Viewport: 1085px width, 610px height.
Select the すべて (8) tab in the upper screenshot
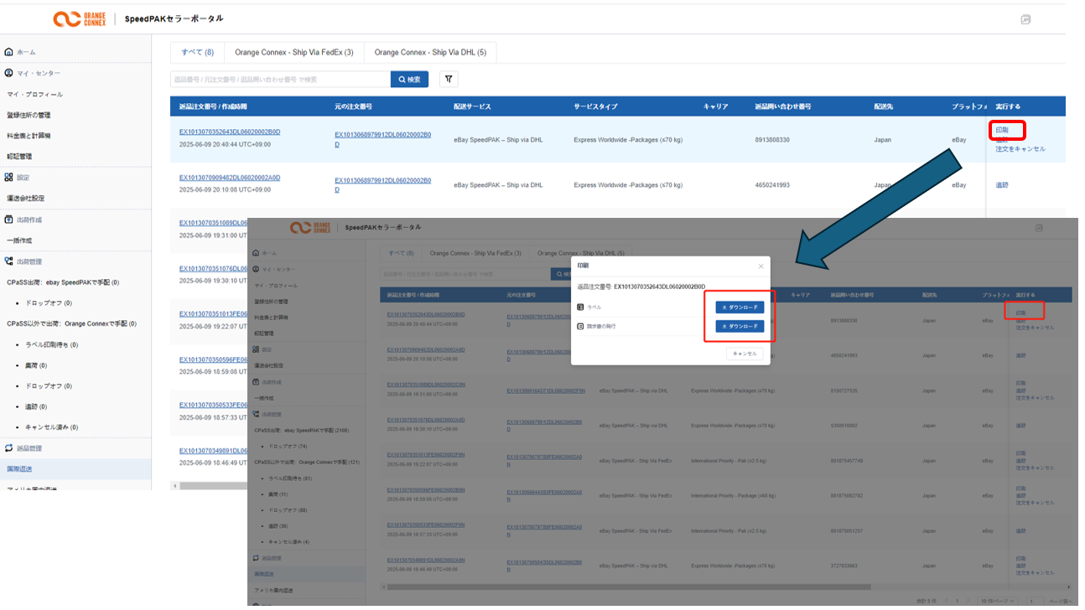[x=198, y=52]
